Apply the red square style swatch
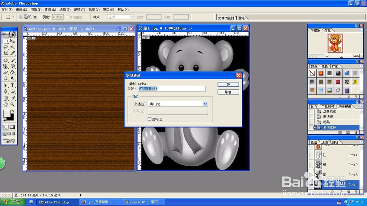367x206 pixels. (338, 82)
